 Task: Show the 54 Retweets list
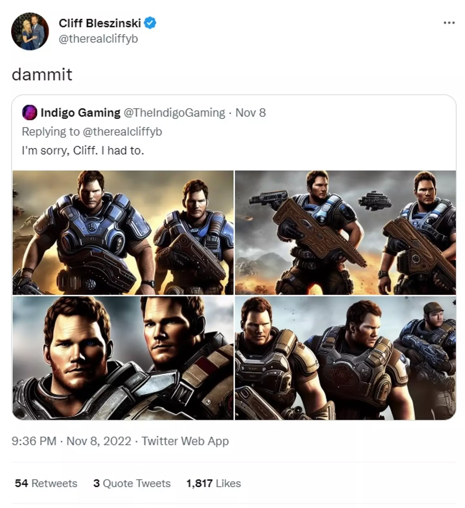click(x=46, y=483)
